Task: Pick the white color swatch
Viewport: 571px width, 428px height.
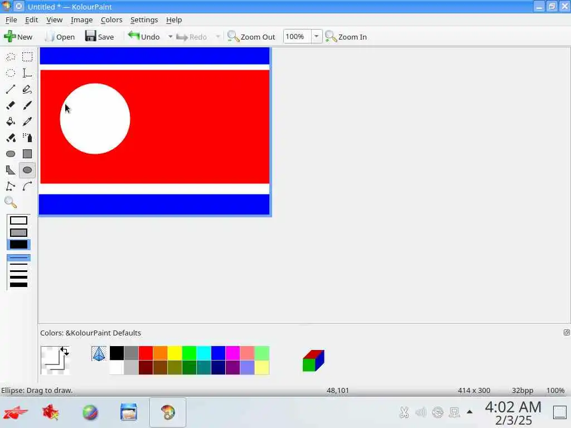Action: [117, 368]
